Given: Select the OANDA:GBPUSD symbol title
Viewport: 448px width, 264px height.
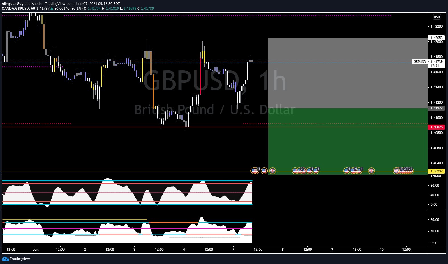Looking at the screenshot, I should (x=15, y=8).
